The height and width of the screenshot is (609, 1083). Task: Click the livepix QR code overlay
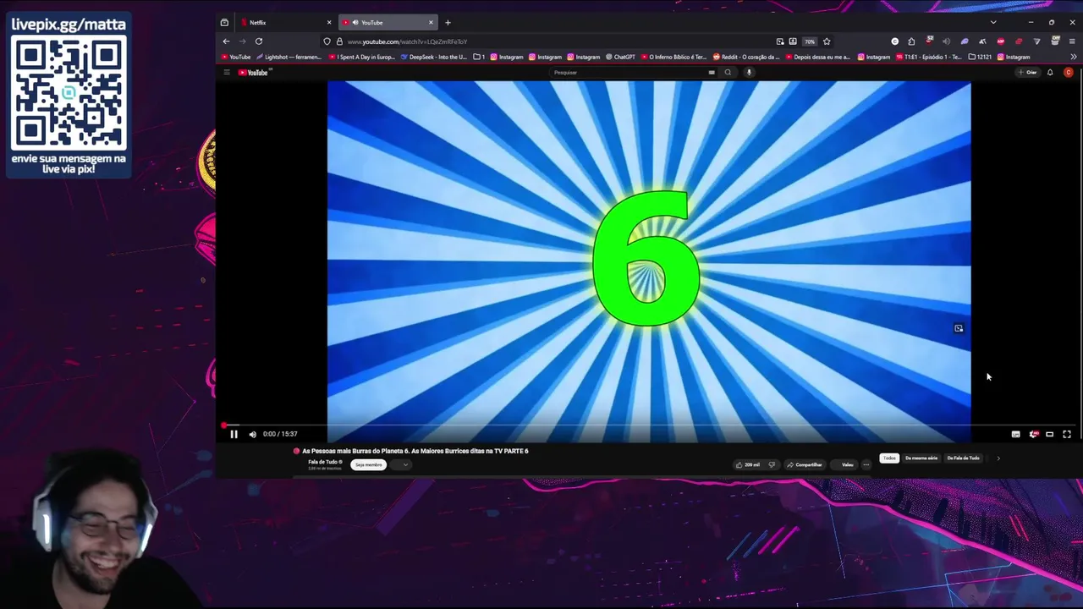[69, 93]
